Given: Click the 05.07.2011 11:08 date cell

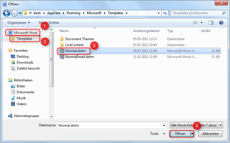Looking at the screenshot, I should pyautogui.click(x=145, y=51).
